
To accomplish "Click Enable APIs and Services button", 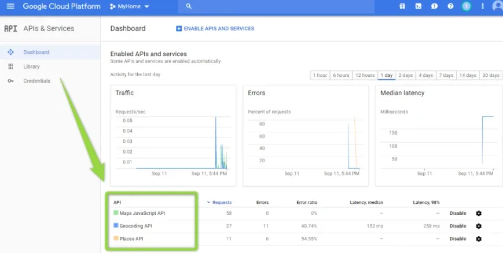I will 215,28.
